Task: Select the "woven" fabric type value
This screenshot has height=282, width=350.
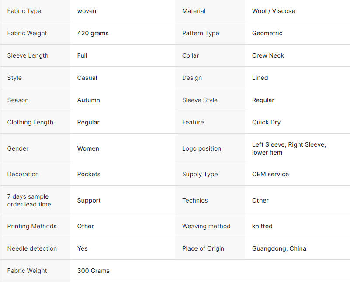Action: (87, 11)
